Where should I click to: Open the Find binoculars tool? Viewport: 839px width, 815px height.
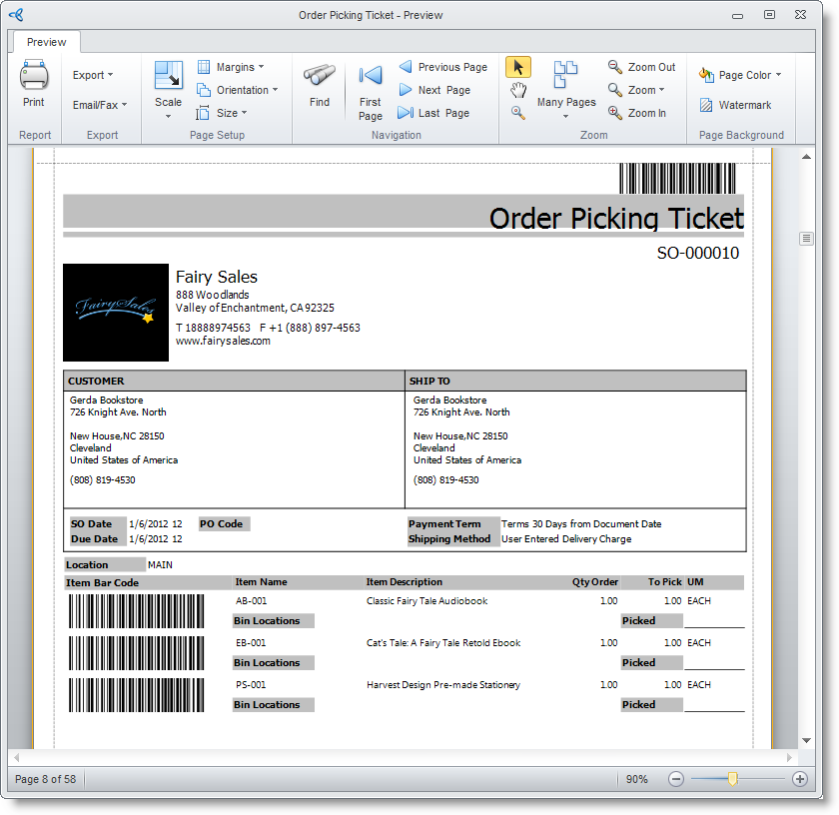[x=320, y=76]
